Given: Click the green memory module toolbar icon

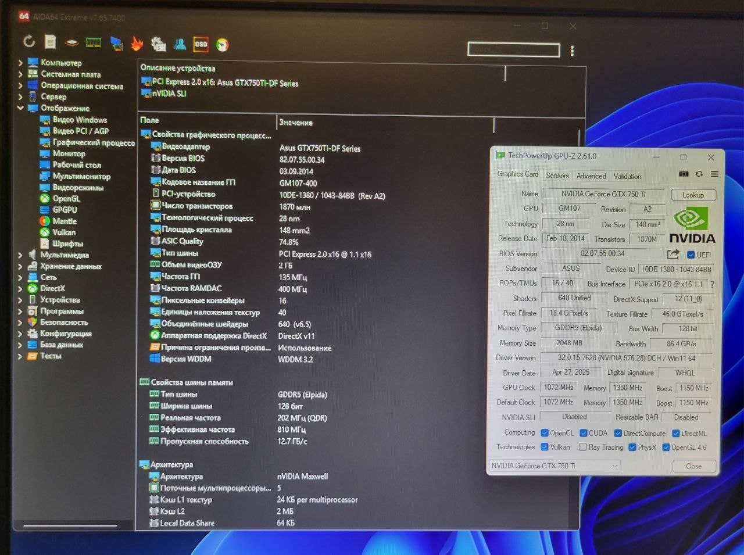Looking at the screenshot, I should (93, 42).
